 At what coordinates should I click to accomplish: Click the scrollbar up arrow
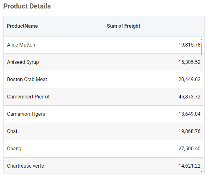(x=201, y=39)
